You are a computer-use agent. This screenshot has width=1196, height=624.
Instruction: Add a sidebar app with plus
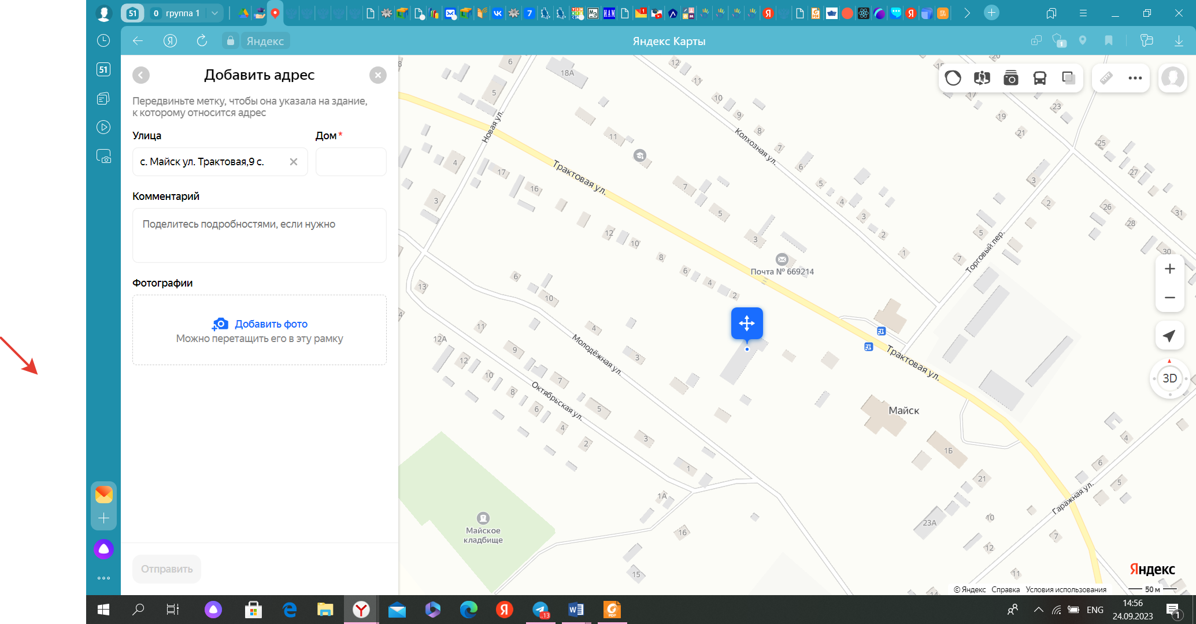pyautogui.click(x=104, y=518)
